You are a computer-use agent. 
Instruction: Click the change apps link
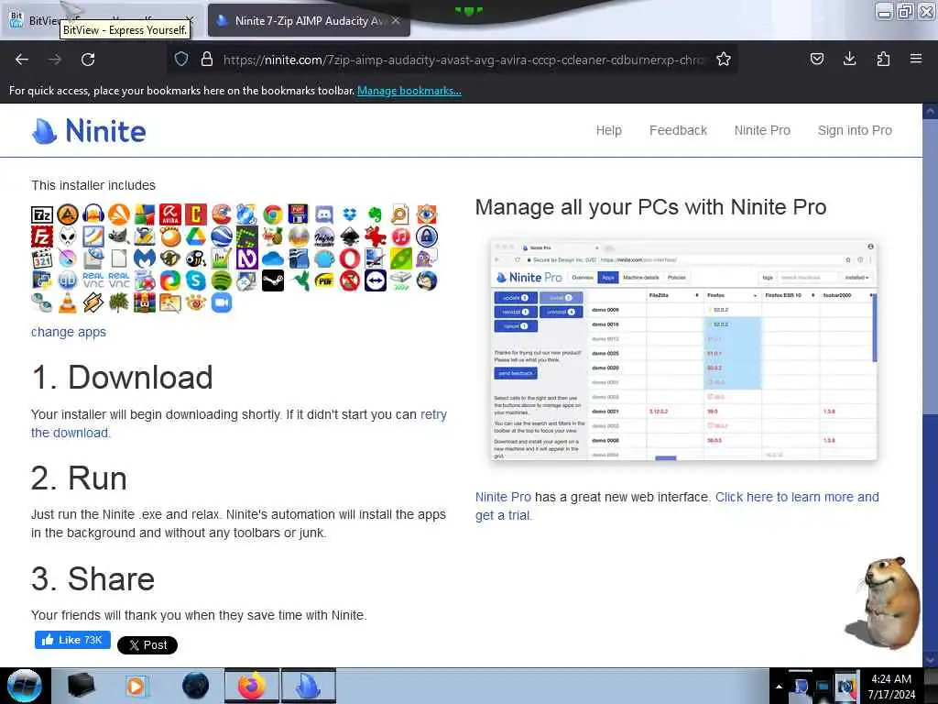point(68,332)
